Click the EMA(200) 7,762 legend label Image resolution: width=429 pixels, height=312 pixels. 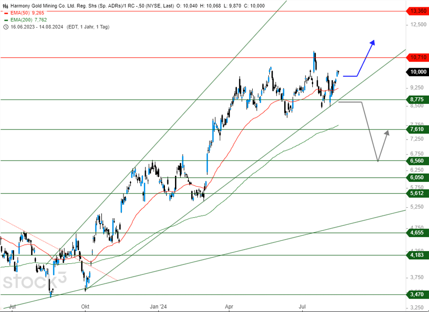[29, 20]
